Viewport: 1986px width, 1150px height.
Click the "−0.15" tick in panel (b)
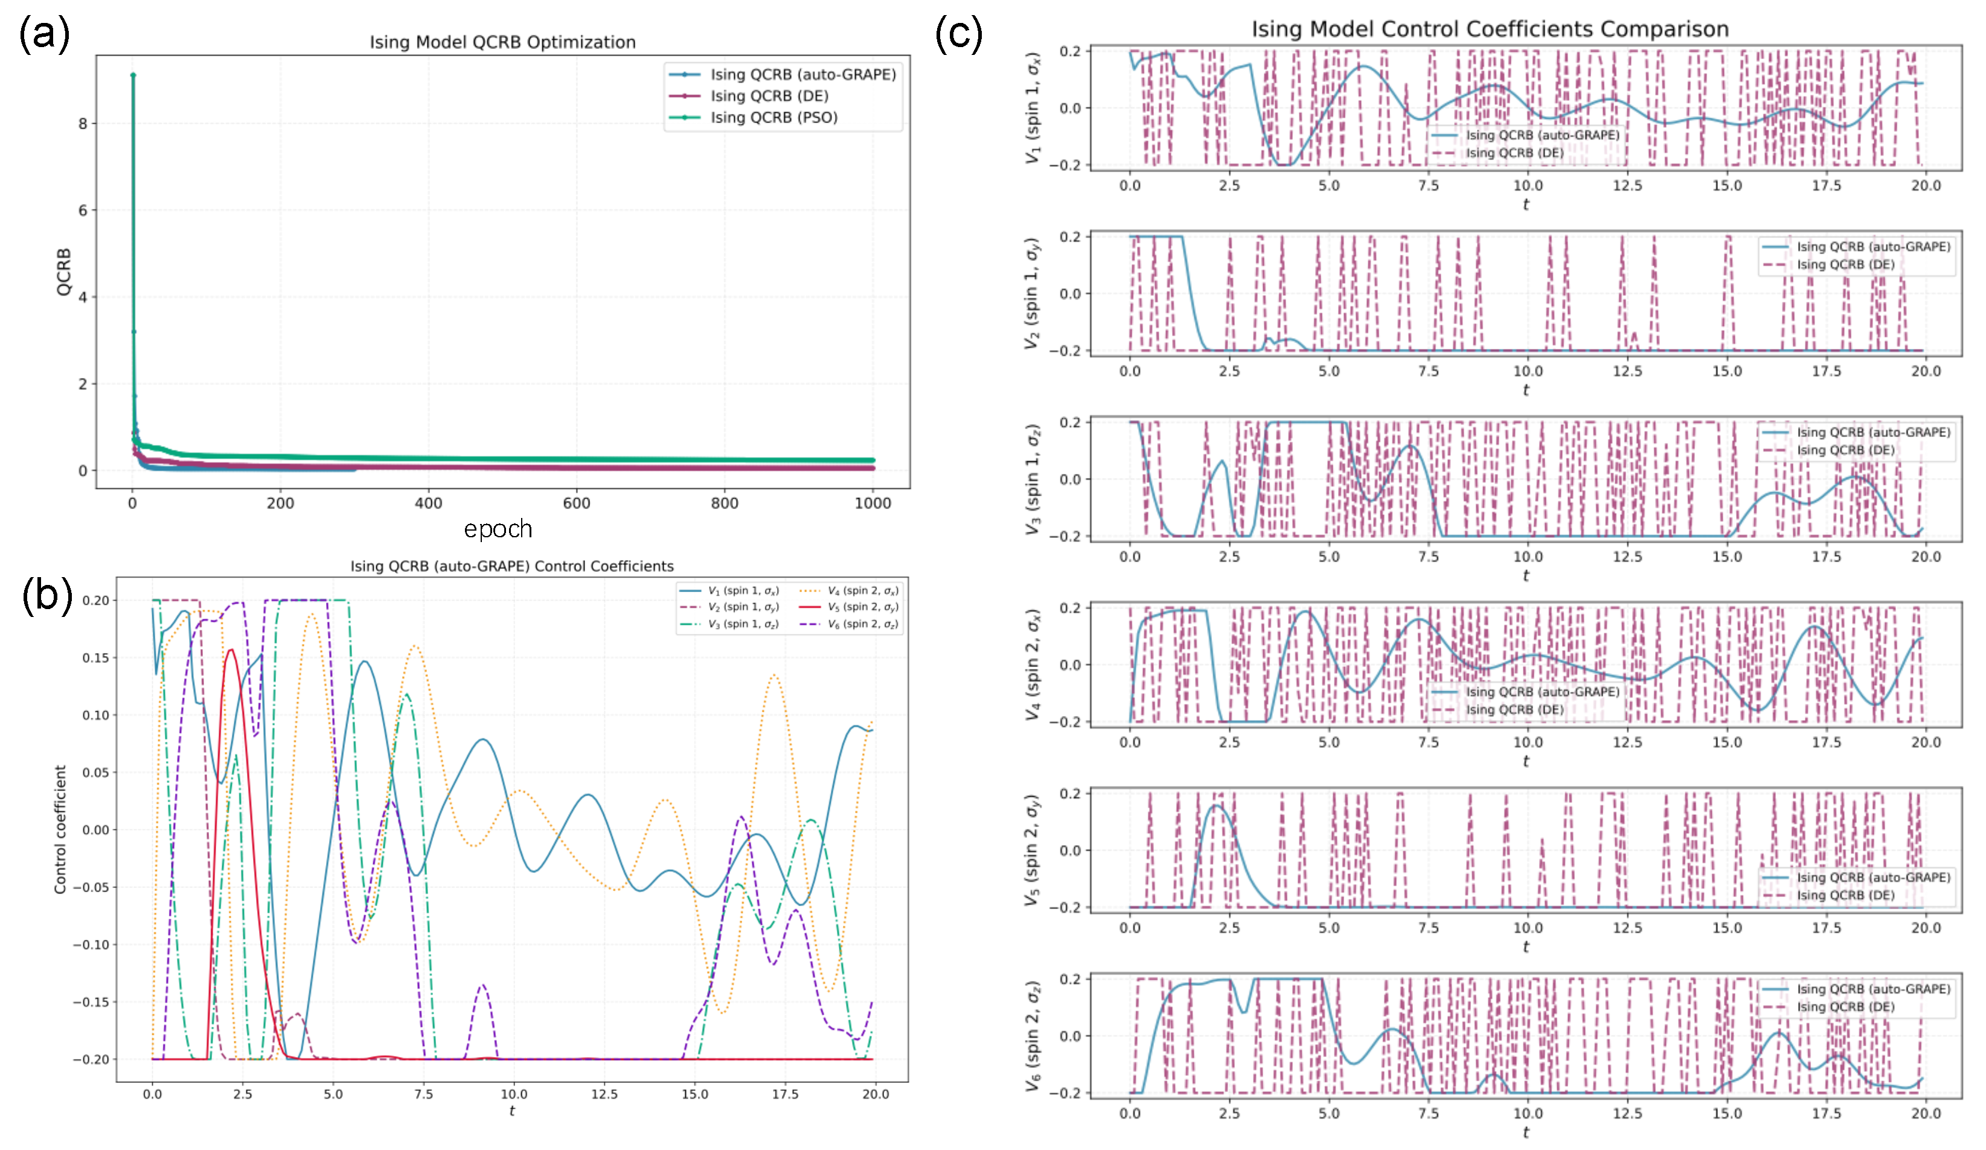click(x=91, y=1002)
